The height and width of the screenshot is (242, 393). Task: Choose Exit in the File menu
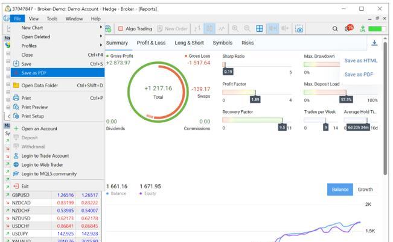(x=57, y=186)
